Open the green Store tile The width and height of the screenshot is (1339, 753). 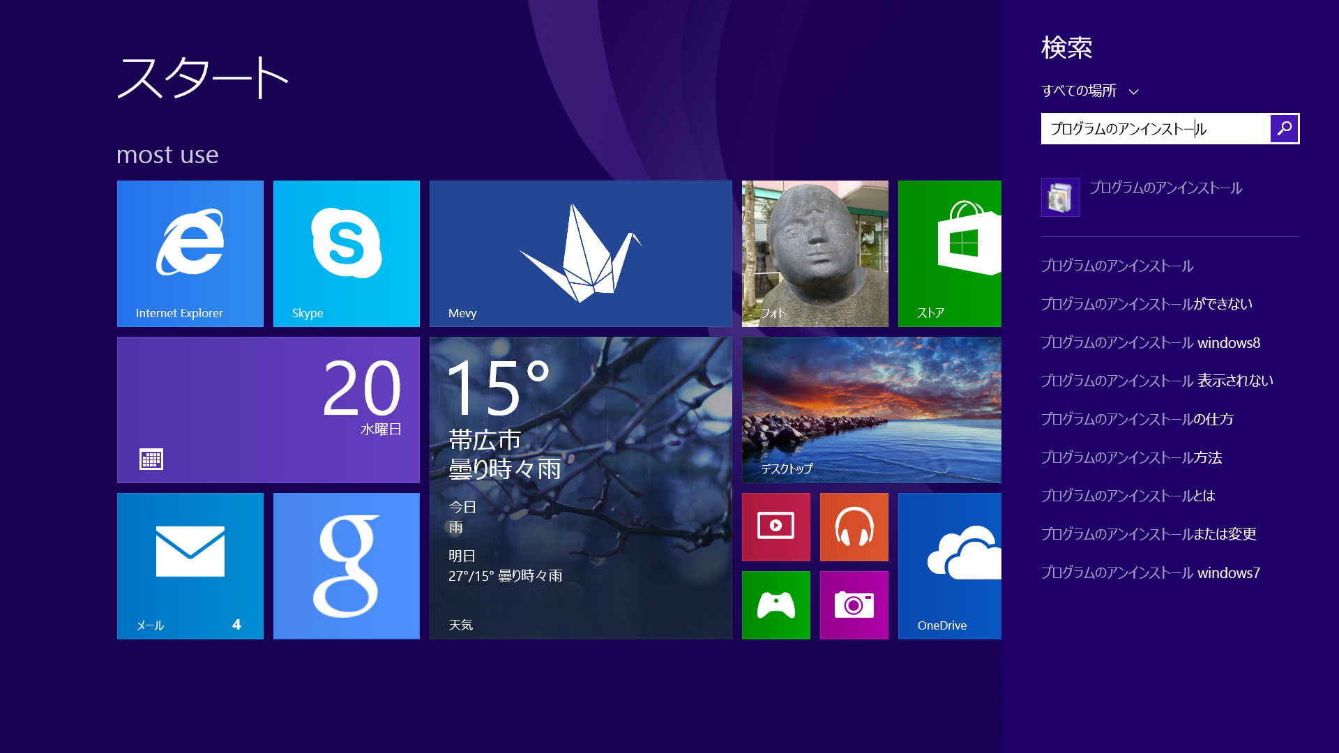point(949,253)
